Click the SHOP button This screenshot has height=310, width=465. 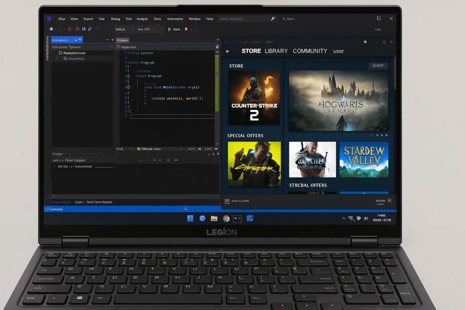(x=378, y=66)
